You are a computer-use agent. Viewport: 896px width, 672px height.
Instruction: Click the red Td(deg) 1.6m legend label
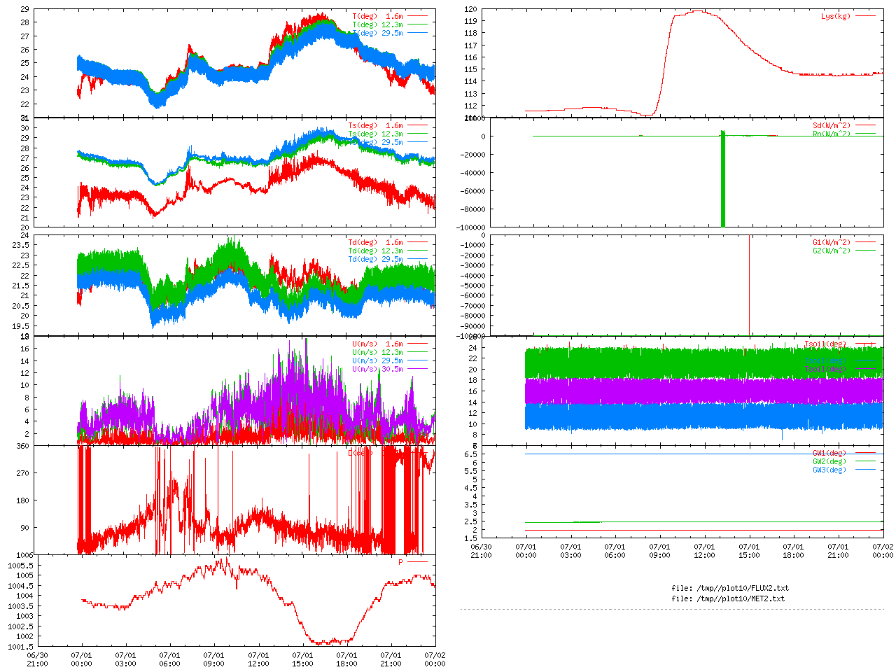pos(375,243)
